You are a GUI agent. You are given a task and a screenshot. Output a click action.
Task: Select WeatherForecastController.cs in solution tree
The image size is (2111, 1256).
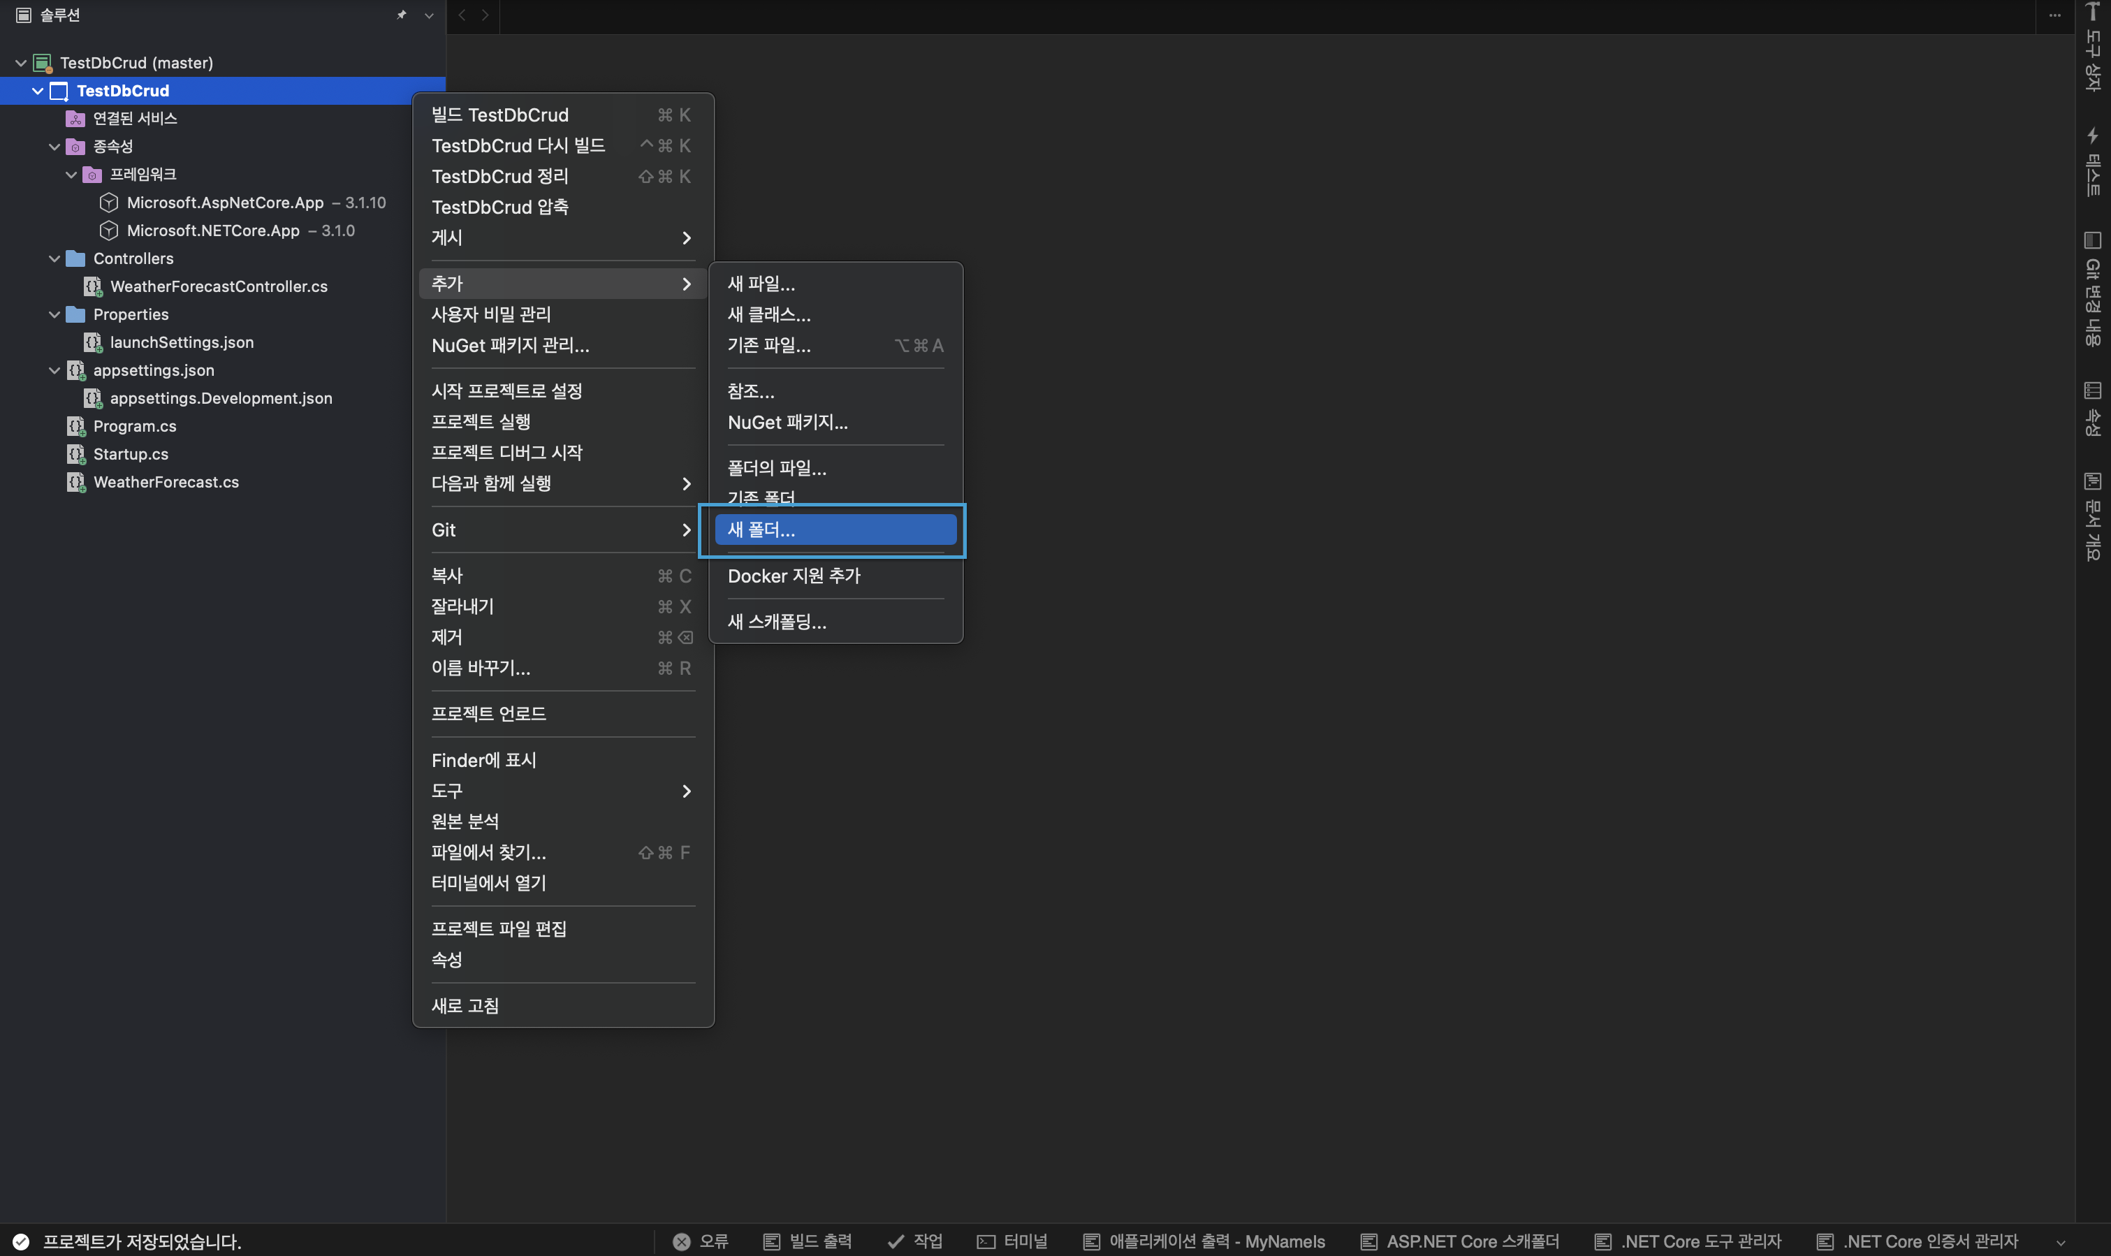[x=218, y=286]
